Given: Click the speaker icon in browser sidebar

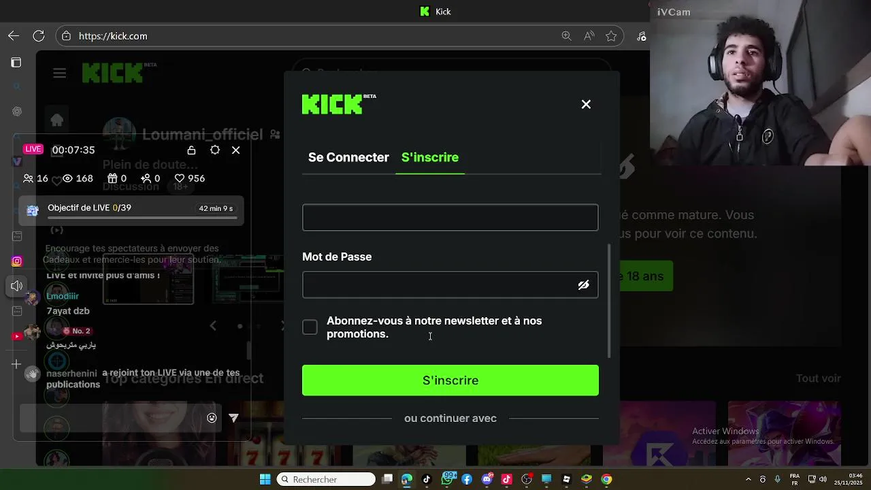Looking at the screenshot, I should click(17, 286).
